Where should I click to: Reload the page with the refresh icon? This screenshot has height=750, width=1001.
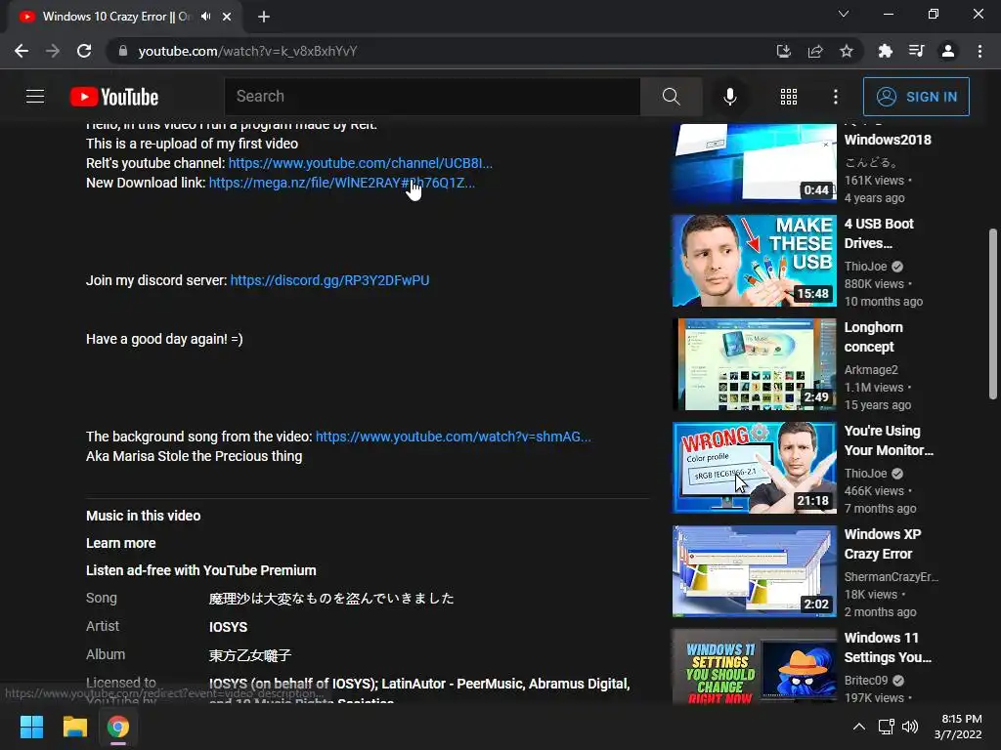click(x=84, y=51)
